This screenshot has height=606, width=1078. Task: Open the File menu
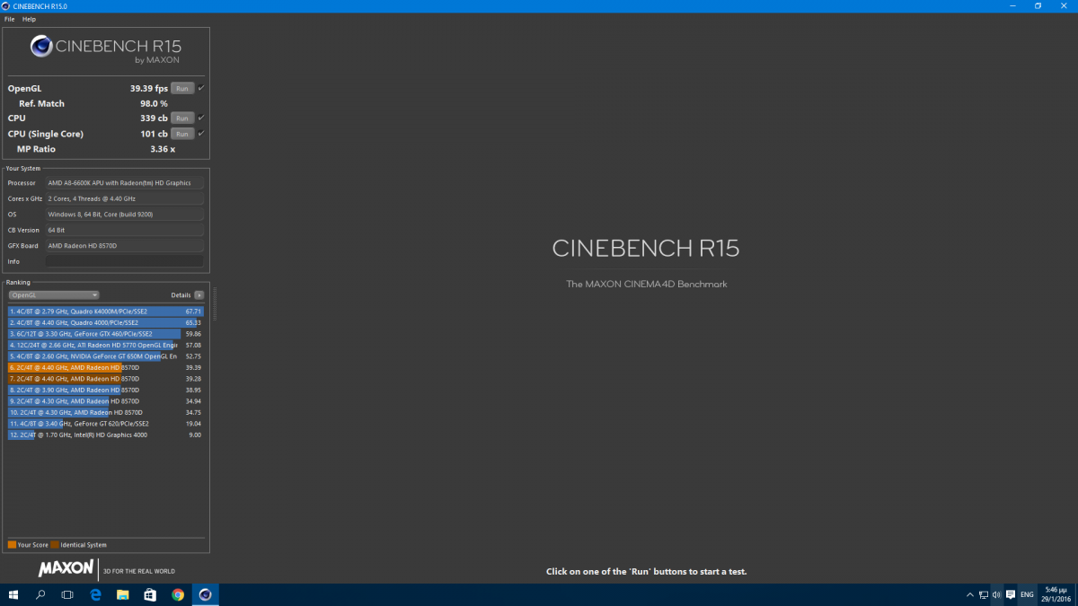tap(9, 19)
